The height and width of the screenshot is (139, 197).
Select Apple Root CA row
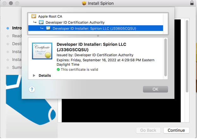click(x=96, y=16)
